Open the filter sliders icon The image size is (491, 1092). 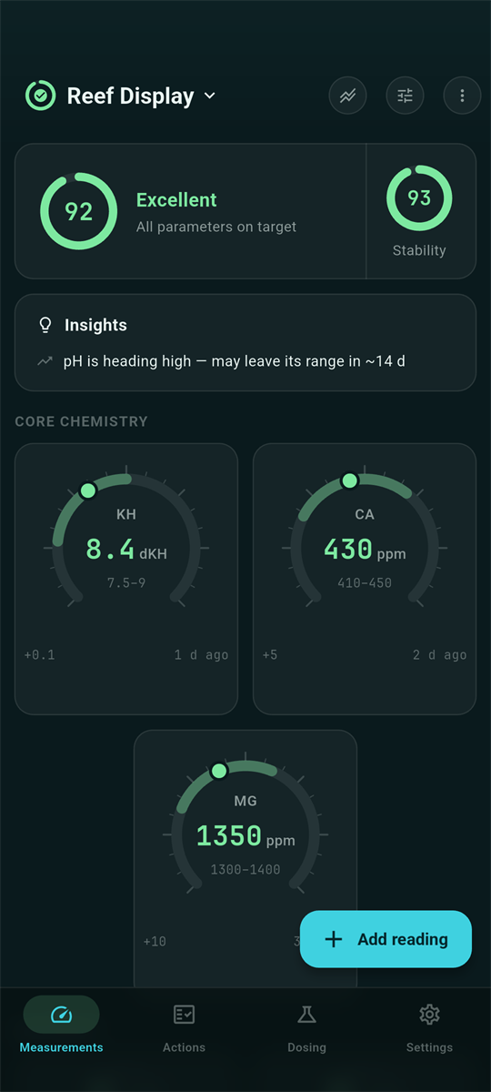(405, 96)
